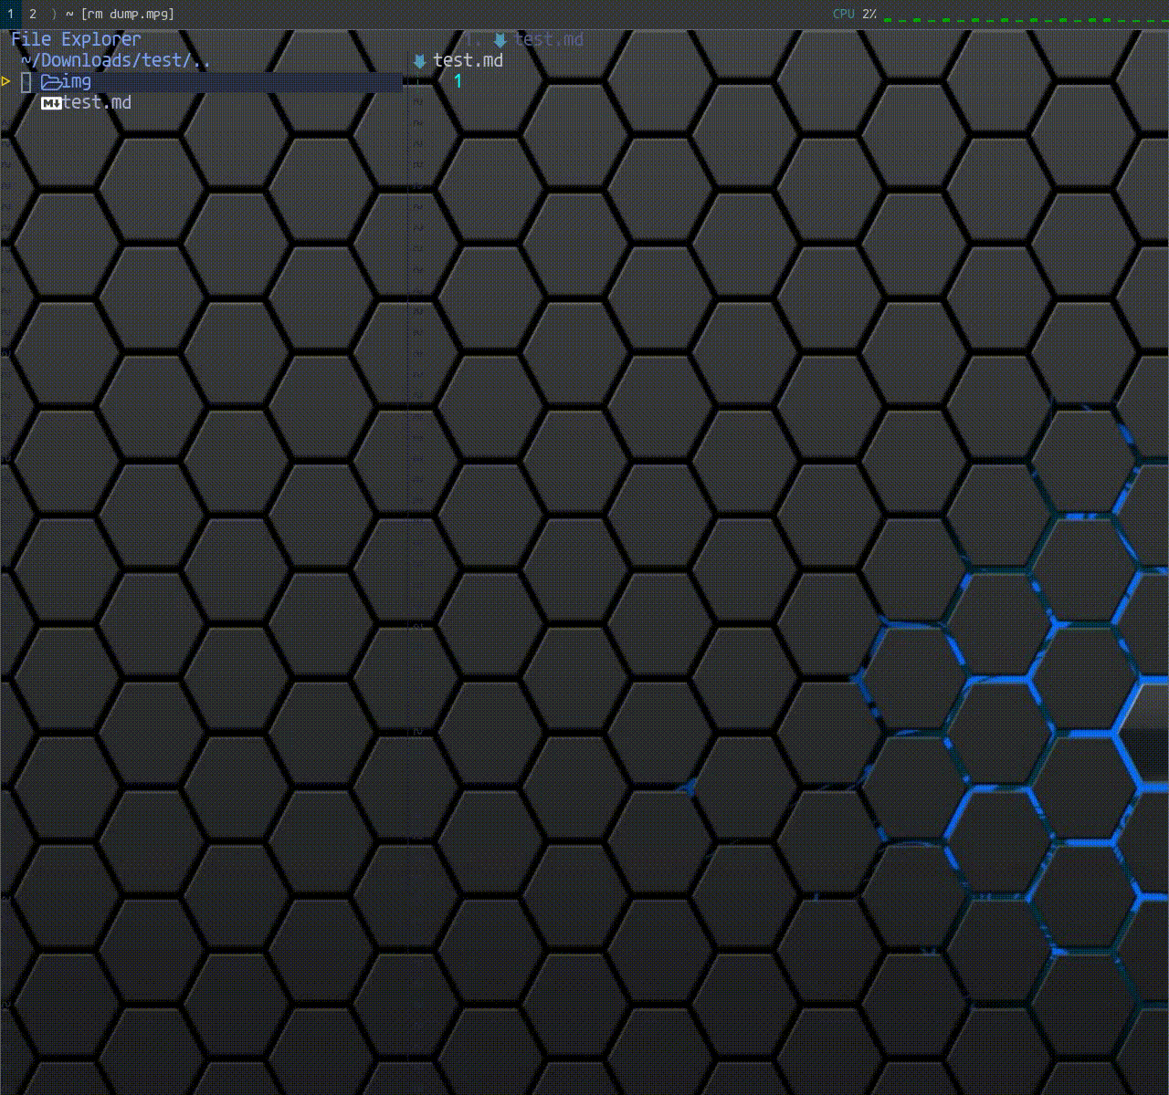Click the yellow cursor arrow beside img row
Viewport: 1169px width, 1095px height.
click(5, 82)
